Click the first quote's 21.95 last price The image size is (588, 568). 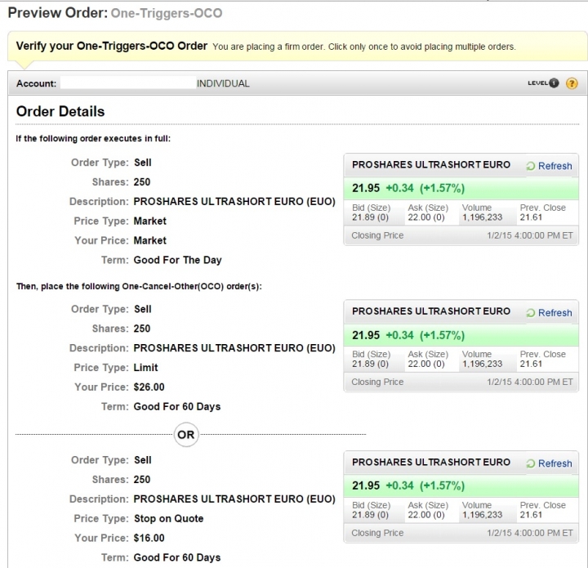(366, 188)
